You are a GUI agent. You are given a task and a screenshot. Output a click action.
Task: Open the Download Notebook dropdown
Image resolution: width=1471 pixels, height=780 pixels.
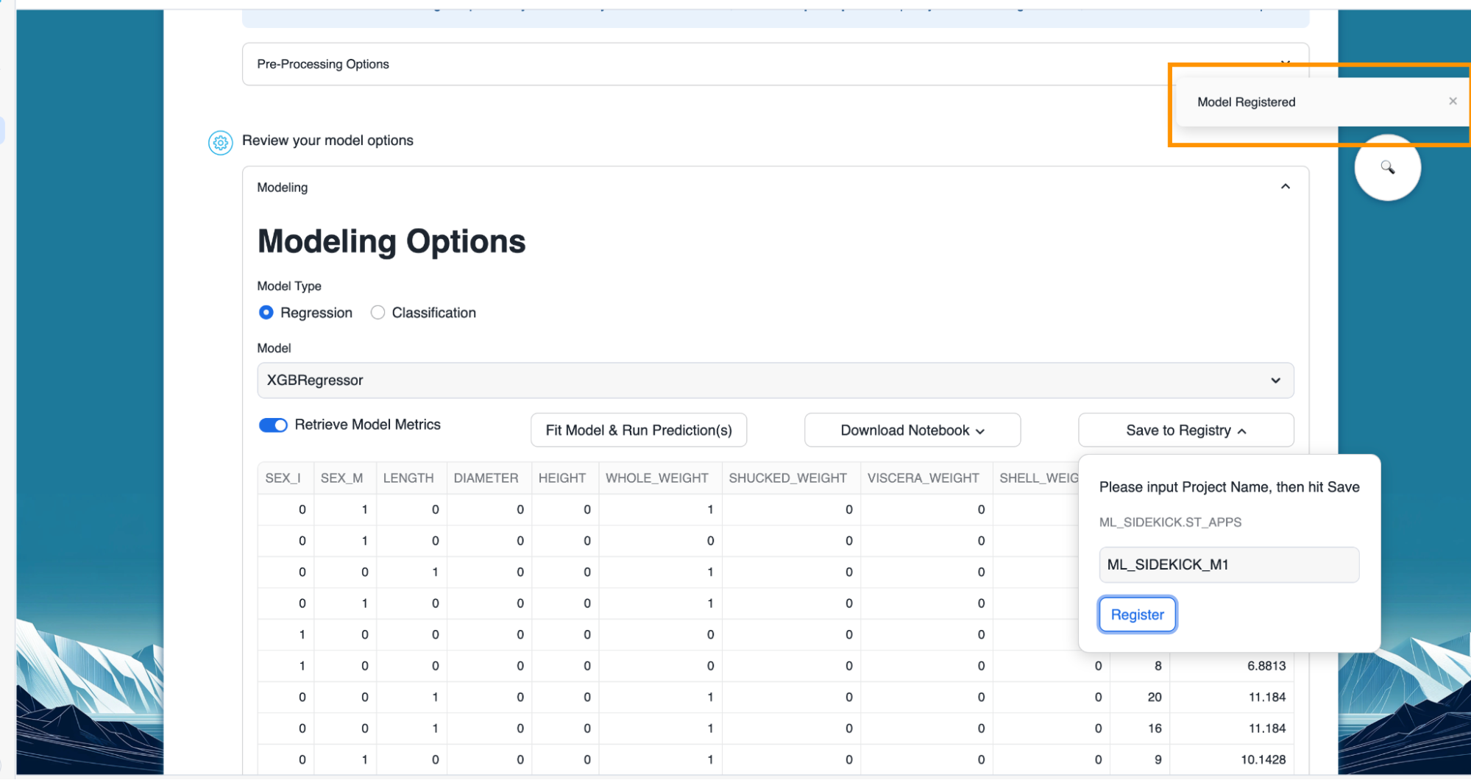[912, 430]
